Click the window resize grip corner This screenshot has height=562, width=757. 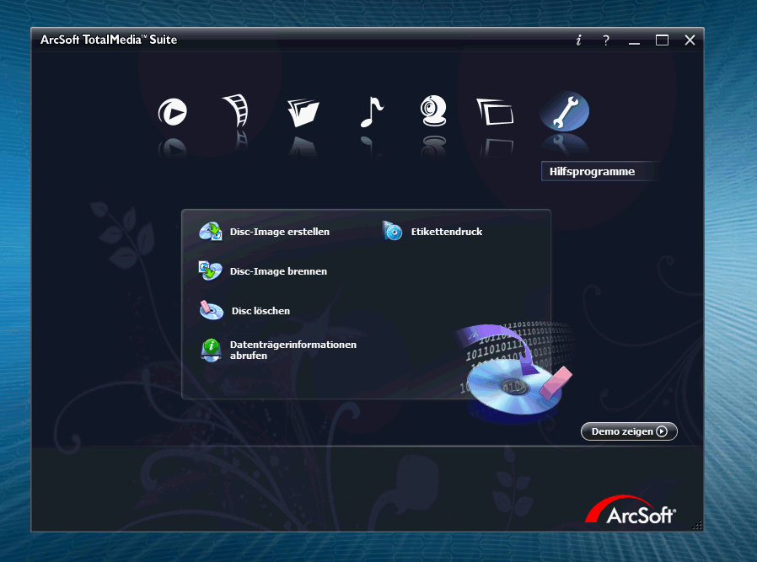pos(697,525)
